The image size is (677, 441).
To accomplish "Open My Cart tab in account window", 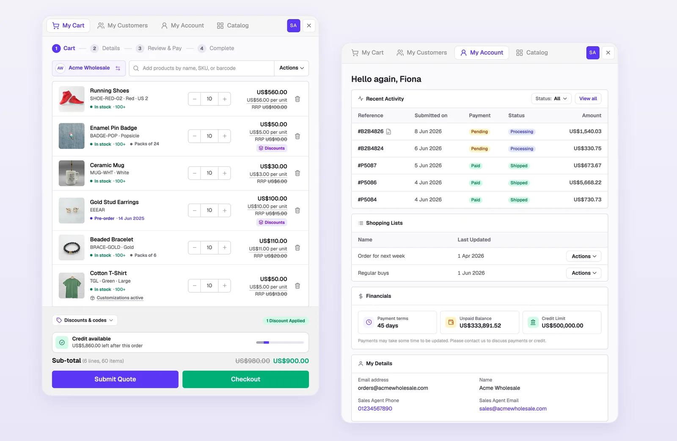I will point(368,52).
